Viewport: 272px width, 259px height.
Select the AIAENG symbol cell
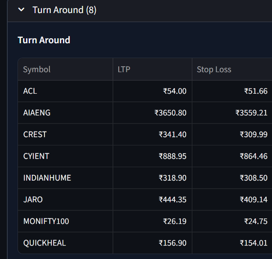[37, 113]
